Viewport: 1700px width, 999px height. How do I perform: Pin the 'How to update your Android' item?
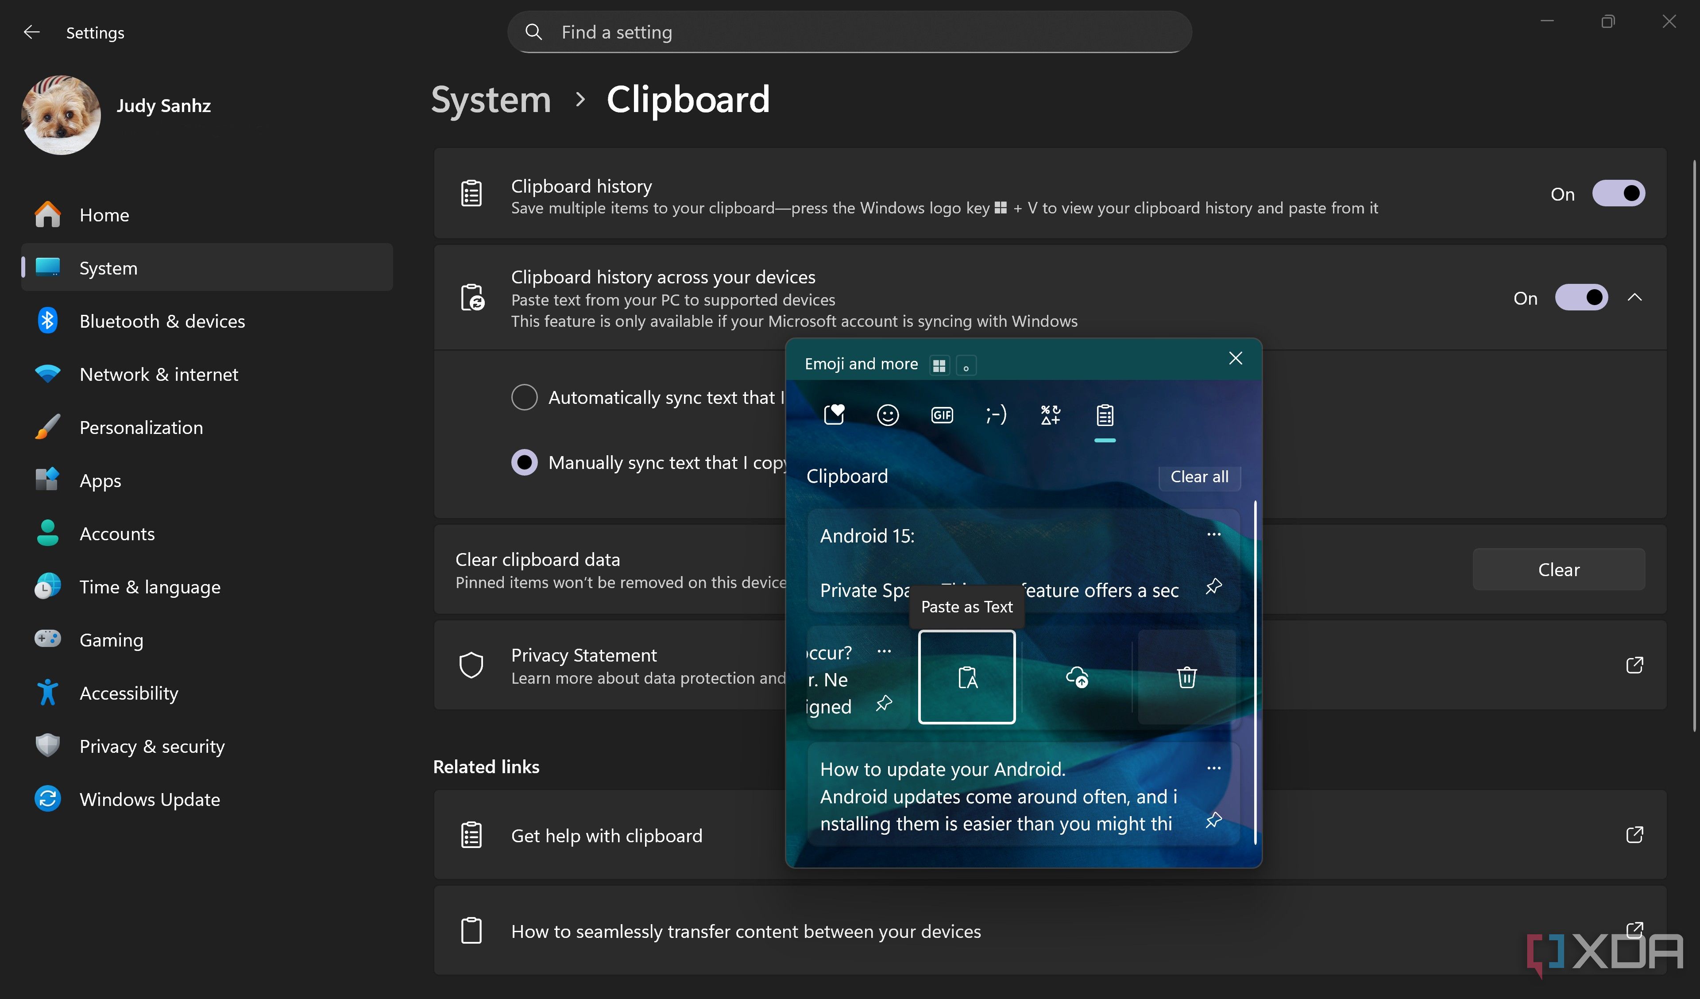(1213, 820)
